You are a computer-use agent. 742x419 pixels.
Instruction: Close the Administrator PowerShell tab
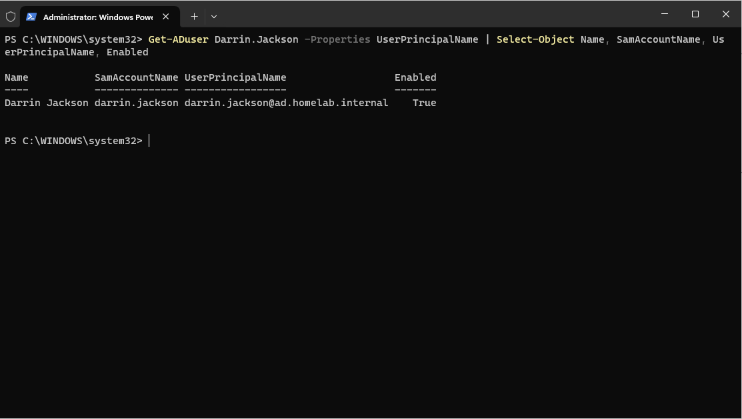165,17
